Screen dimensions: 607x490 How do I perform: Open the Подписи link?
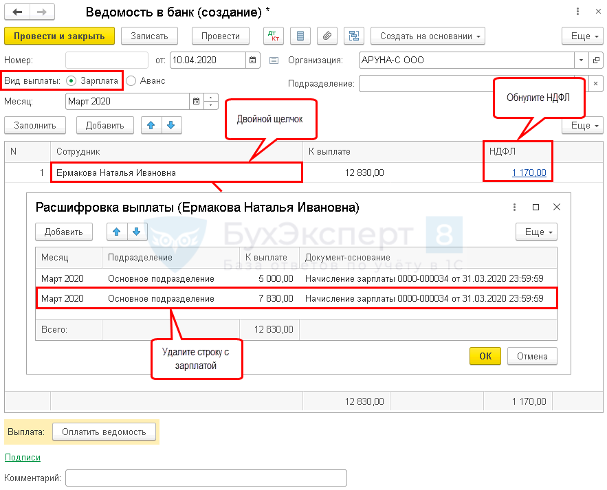click(x=23, y=457)
